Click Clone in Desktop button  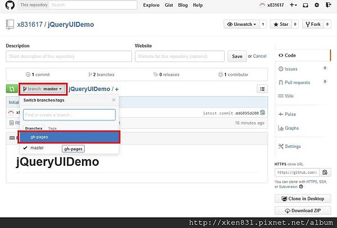(x=303, y=199)
